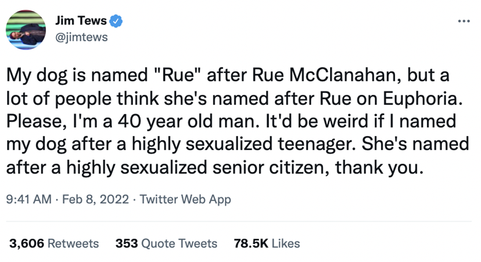Image resolution: width=481 pixels, height=262 pixels.
Task: Click the 353 quote count number
Action: (x=126, y=244)
